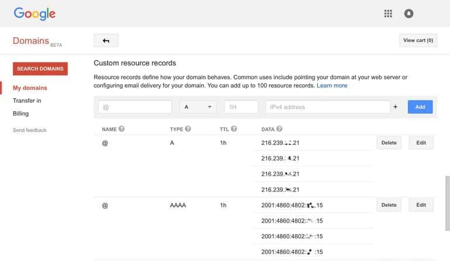Edit the AAAA record
Viewport: 450px width, 261px height.
(421, 205)
